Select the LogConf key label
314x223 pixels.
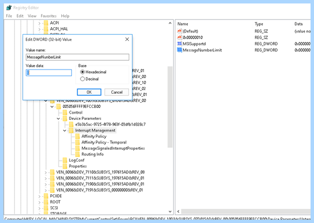pos(76,160)
